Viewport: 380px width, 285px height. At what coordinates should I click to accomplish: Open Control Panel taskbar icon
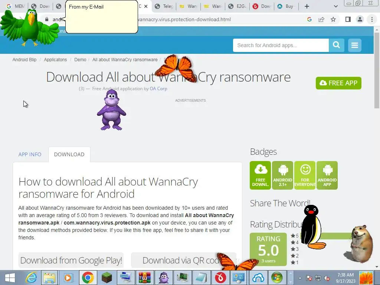pos(239,278)
